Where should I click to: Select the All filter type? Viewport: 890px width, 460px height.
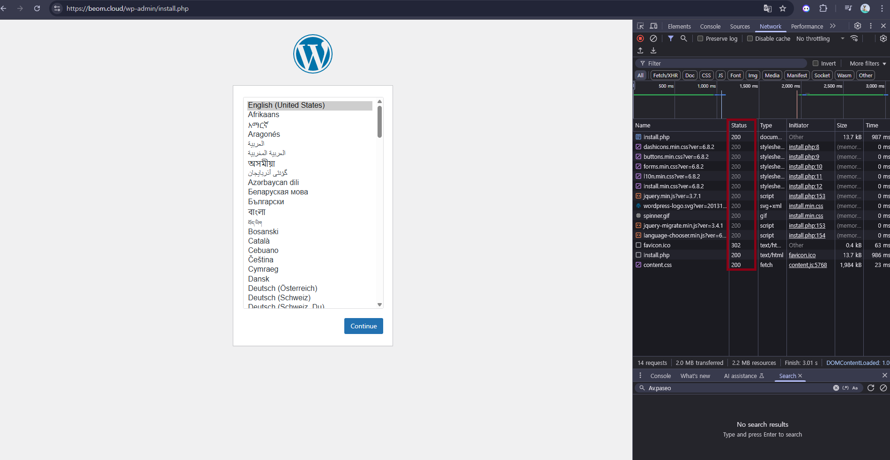pos(640,75)
